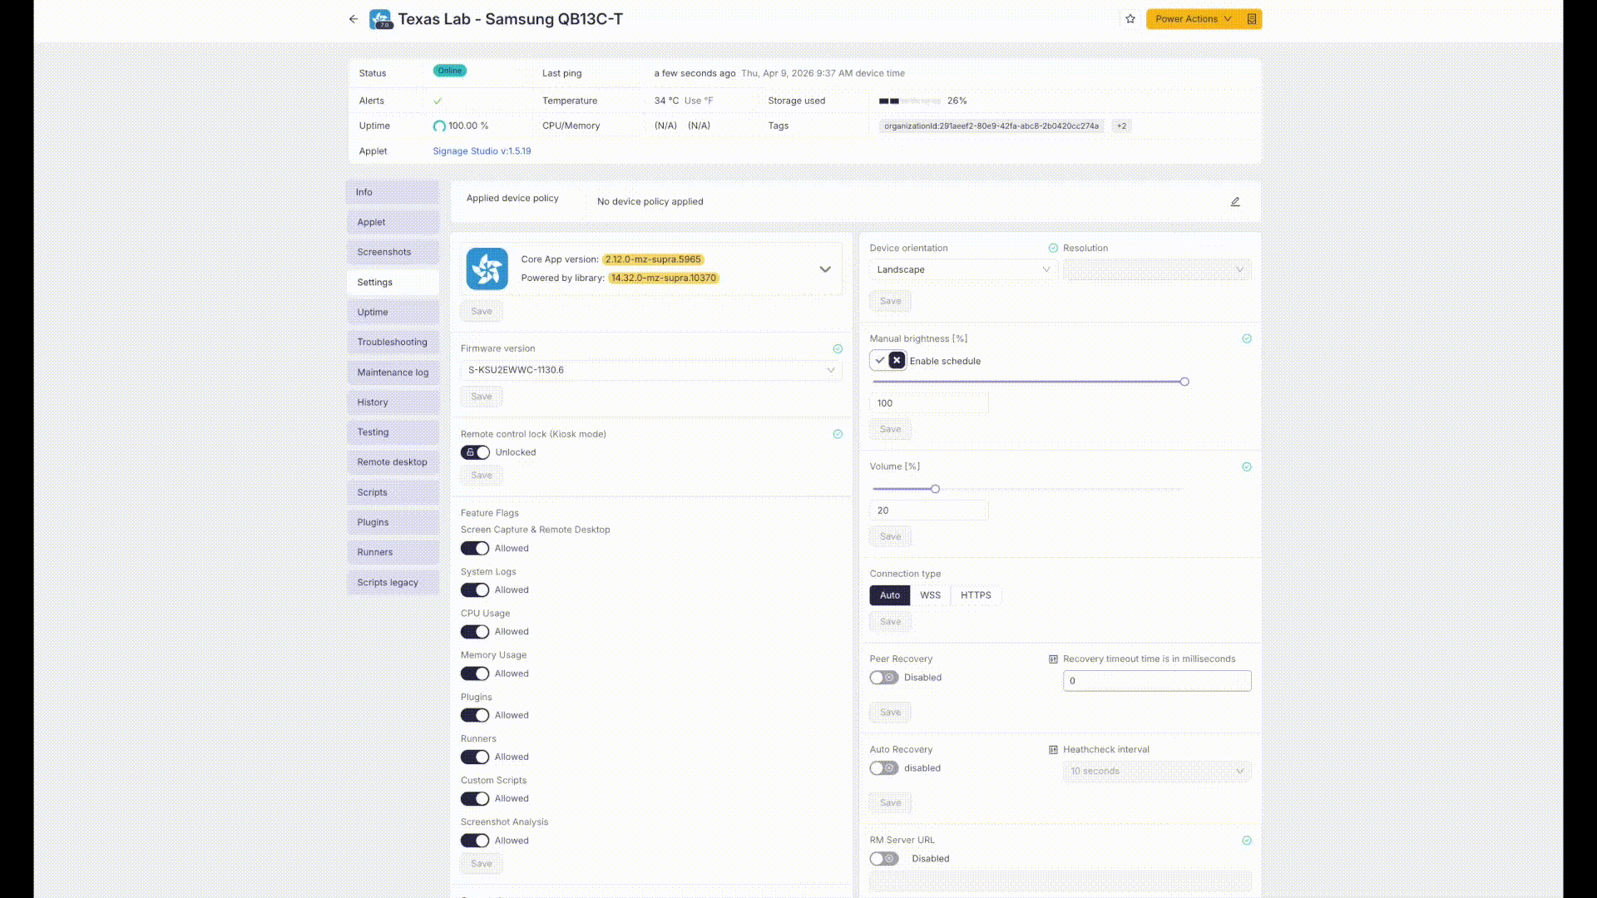Open the Signage Studio v:1.5.19 applet link
This screenshot has height=898, width=1597.
482,151
